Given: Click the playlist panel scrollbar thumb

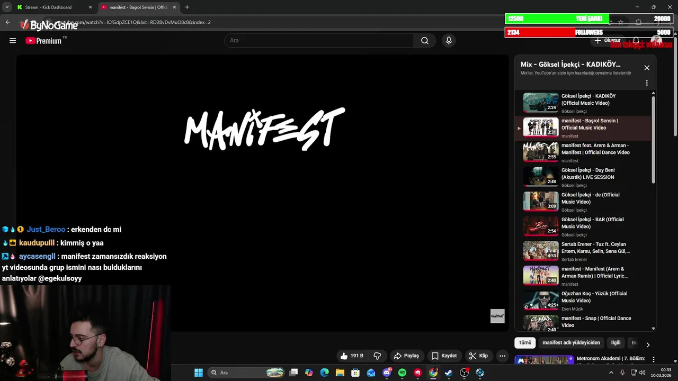Looking at the screenshot, I should (x=653, y=140).
